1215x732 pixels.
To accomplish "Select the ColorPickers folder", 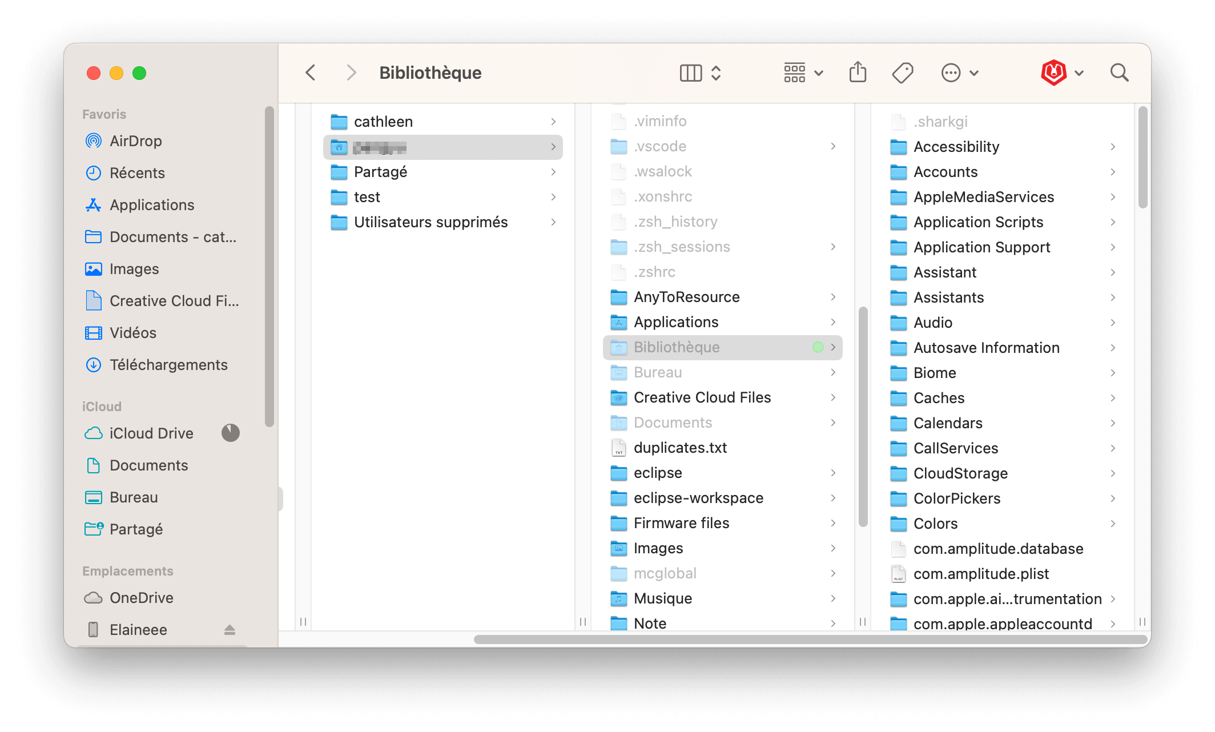I will (x=1003, y=498).
